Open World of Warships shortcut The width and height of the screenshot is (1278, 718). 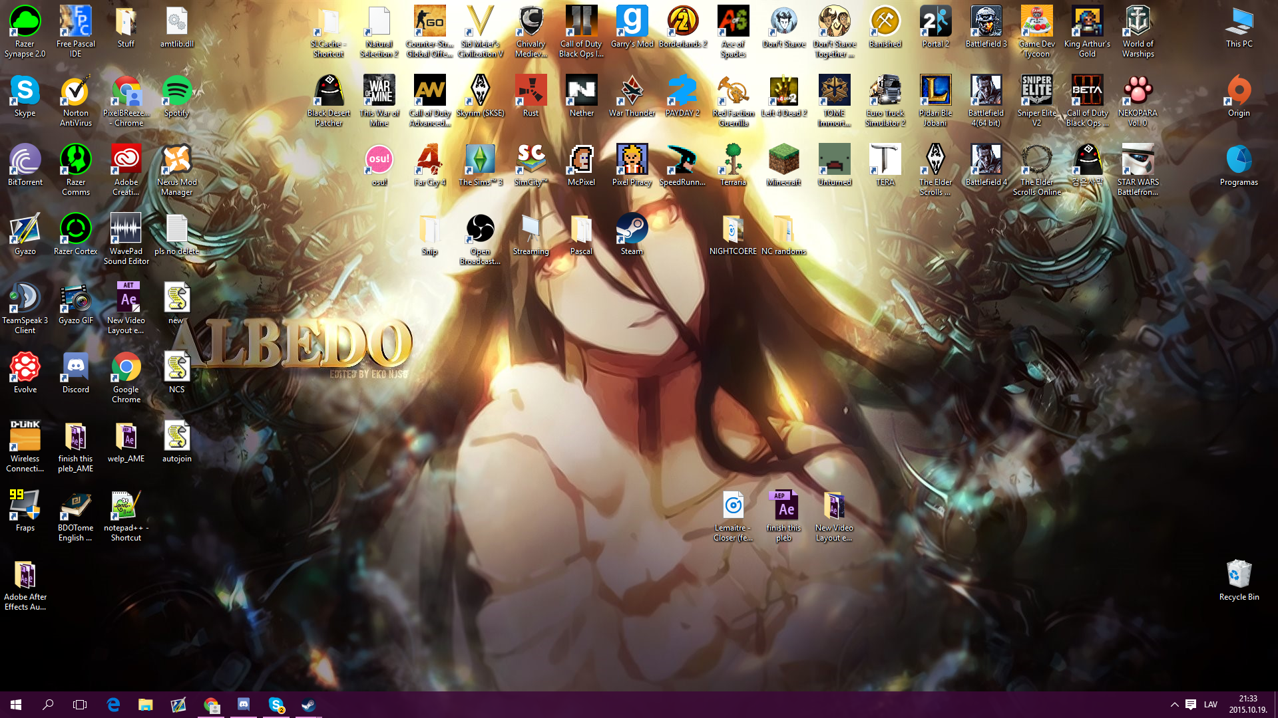tap(1138, 31)
